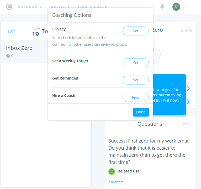Open the 5 answers link
Screen dimensions: 201x189
[x=116, y=182]
